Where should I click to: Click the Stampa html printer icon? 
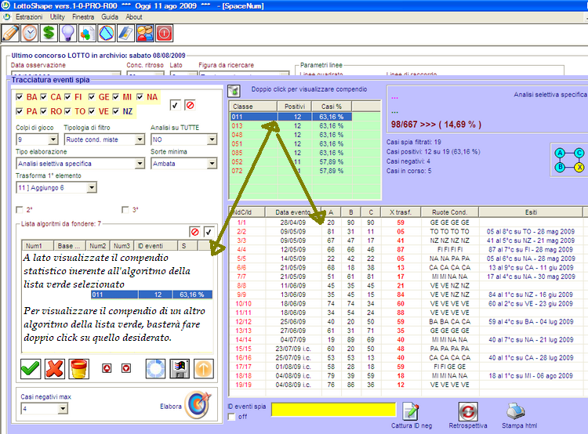point(516,411)
